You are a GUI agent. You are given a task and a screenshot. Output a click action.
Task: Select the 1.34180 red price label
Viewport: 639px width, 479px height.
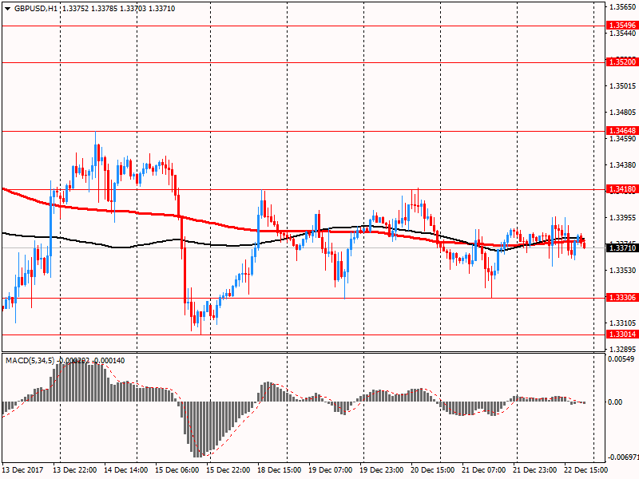(622, 189)
